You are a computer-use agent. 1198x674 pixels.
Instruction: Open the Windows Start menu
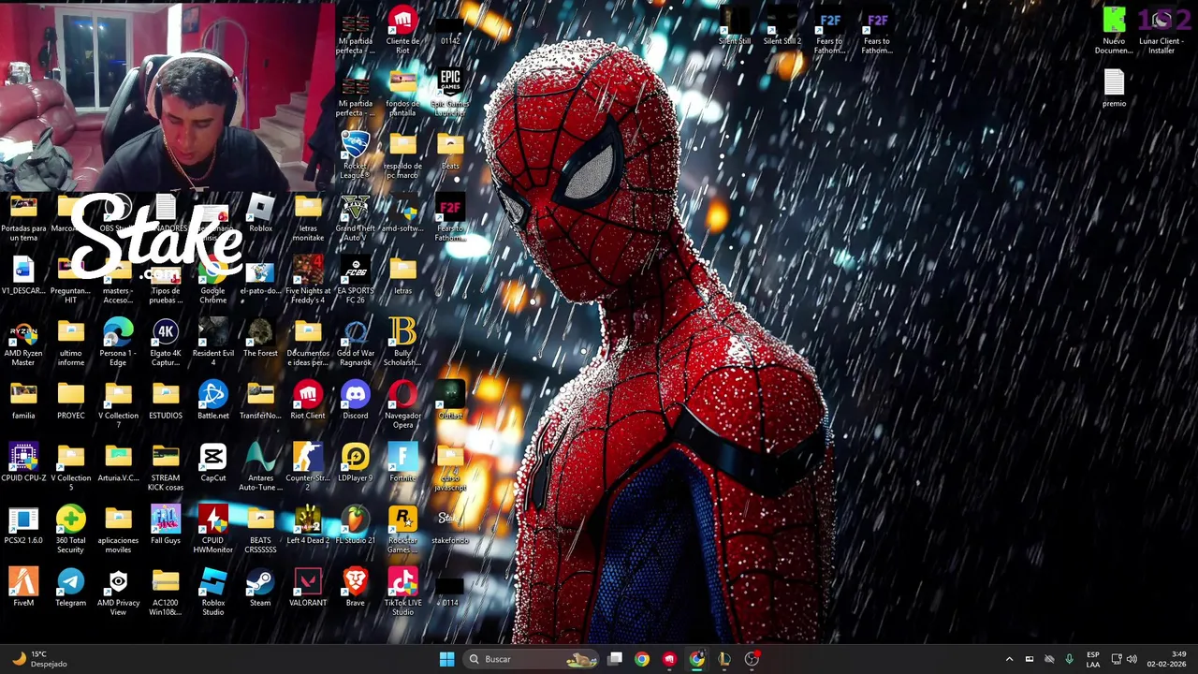point(446,659)
